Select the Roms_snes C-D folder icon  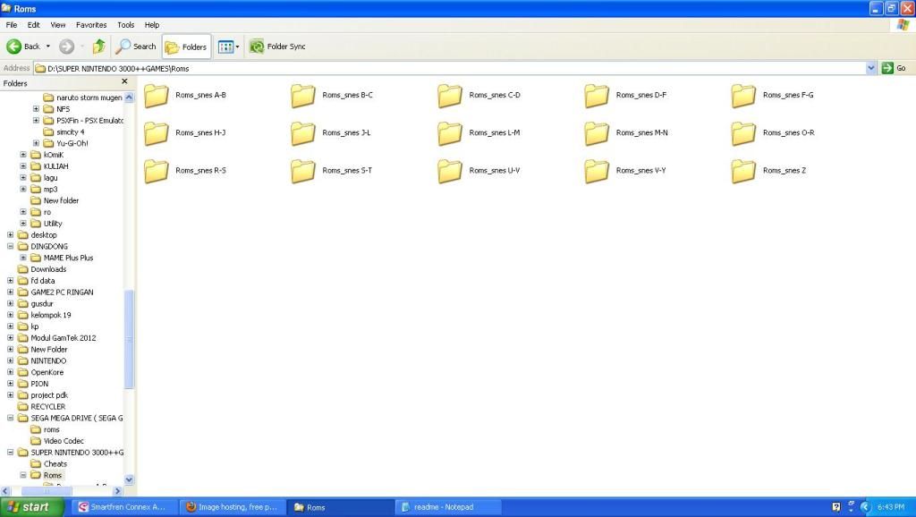click(x=450, y=96)
